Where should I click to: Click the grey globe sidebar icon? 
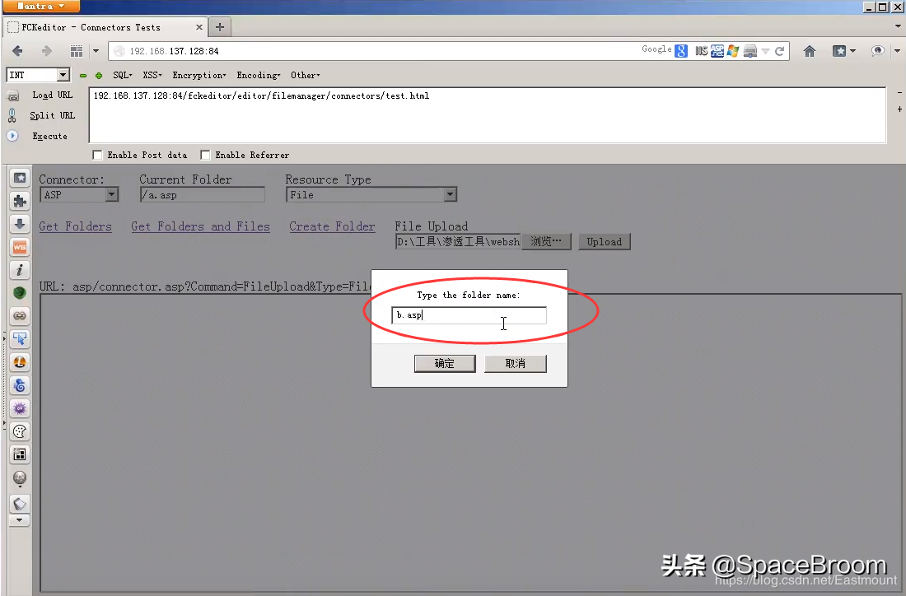[x=20, y=478]
